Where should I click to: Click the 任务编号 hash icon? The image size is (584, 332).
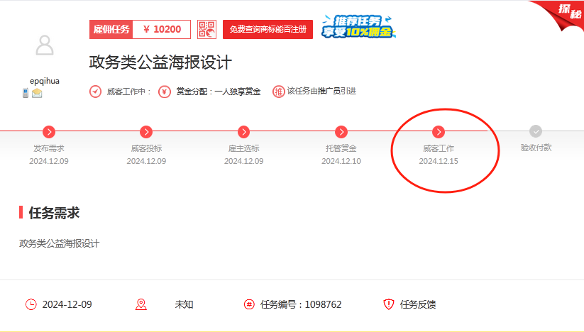(249, 304)
